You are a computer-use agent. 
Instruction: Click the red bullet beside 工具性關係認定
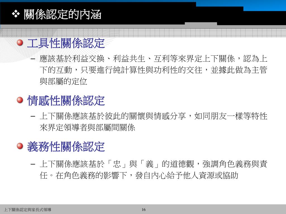coord(20,43)
